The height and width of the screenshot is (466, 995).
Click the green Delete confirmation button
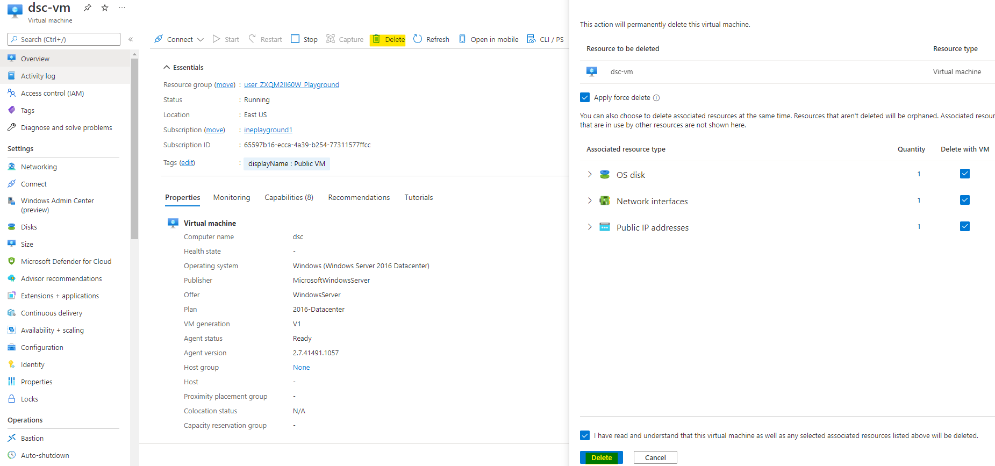601,457
